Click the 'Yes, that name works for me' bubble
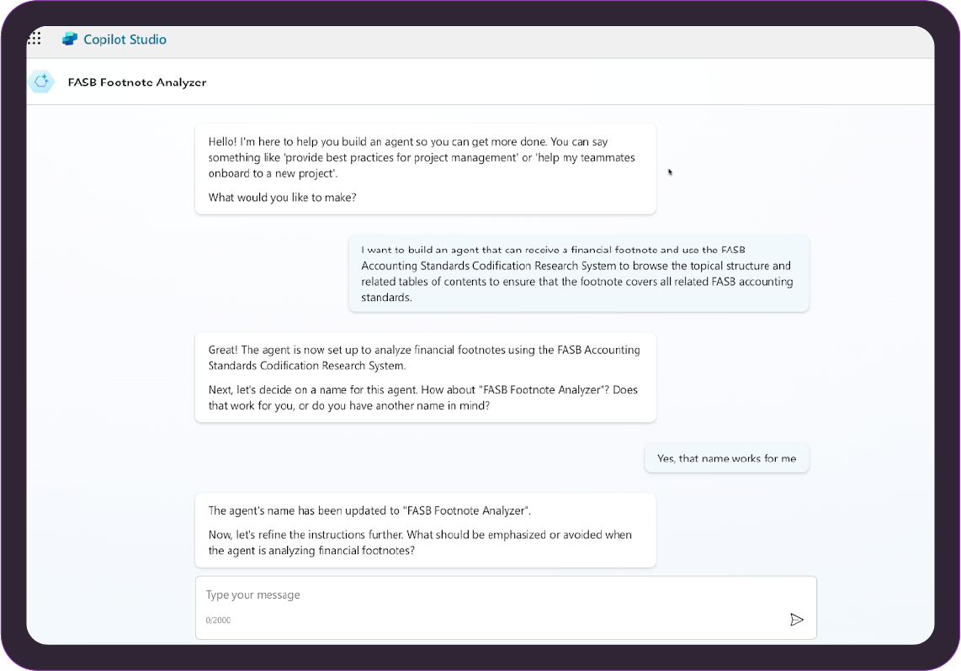The image size is (961, 671). click(x=727, y=458)
